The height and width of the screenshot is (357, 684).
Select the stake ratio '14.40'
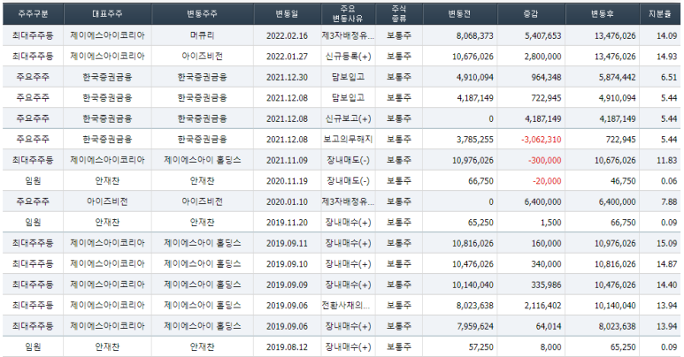[667, 285]
